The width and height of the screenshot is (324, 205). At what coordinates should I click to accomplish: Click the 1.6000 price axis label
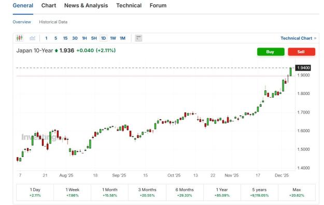(304, 131)
